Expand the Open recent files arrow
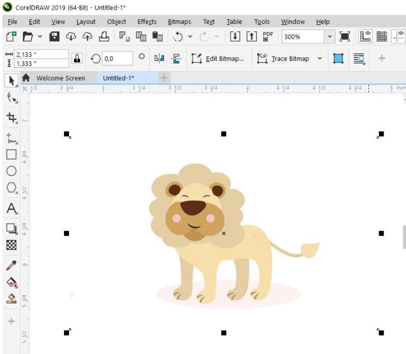406x354 pixels. (40, 37)
